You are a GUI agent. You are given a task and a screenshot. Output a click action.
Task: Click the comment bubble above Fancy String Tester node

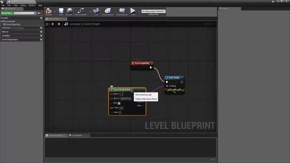[x=112, y=86]
